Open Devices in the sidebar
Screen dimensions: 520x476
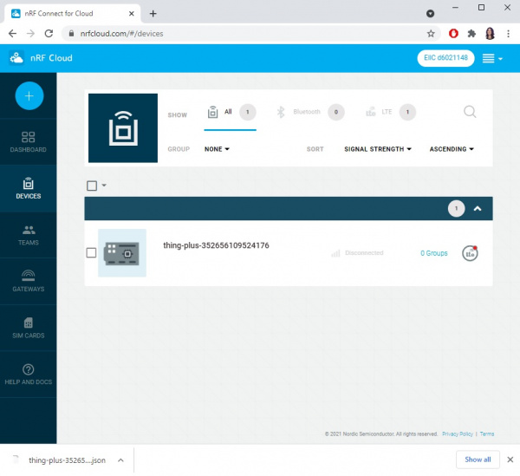[x=29, y=188]
